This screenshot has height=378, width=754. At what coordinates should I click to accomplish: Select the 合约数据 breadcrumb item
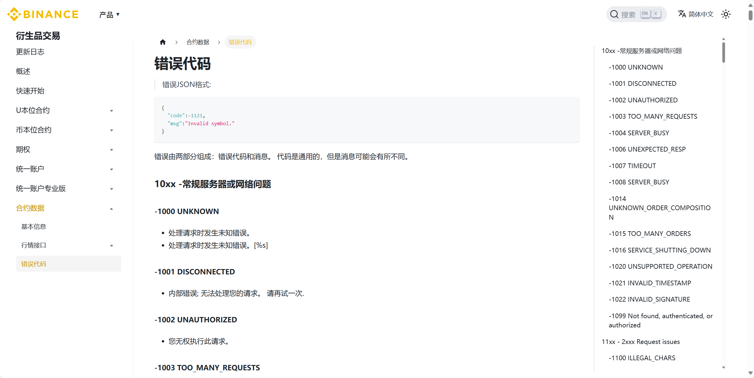[198, 42]
